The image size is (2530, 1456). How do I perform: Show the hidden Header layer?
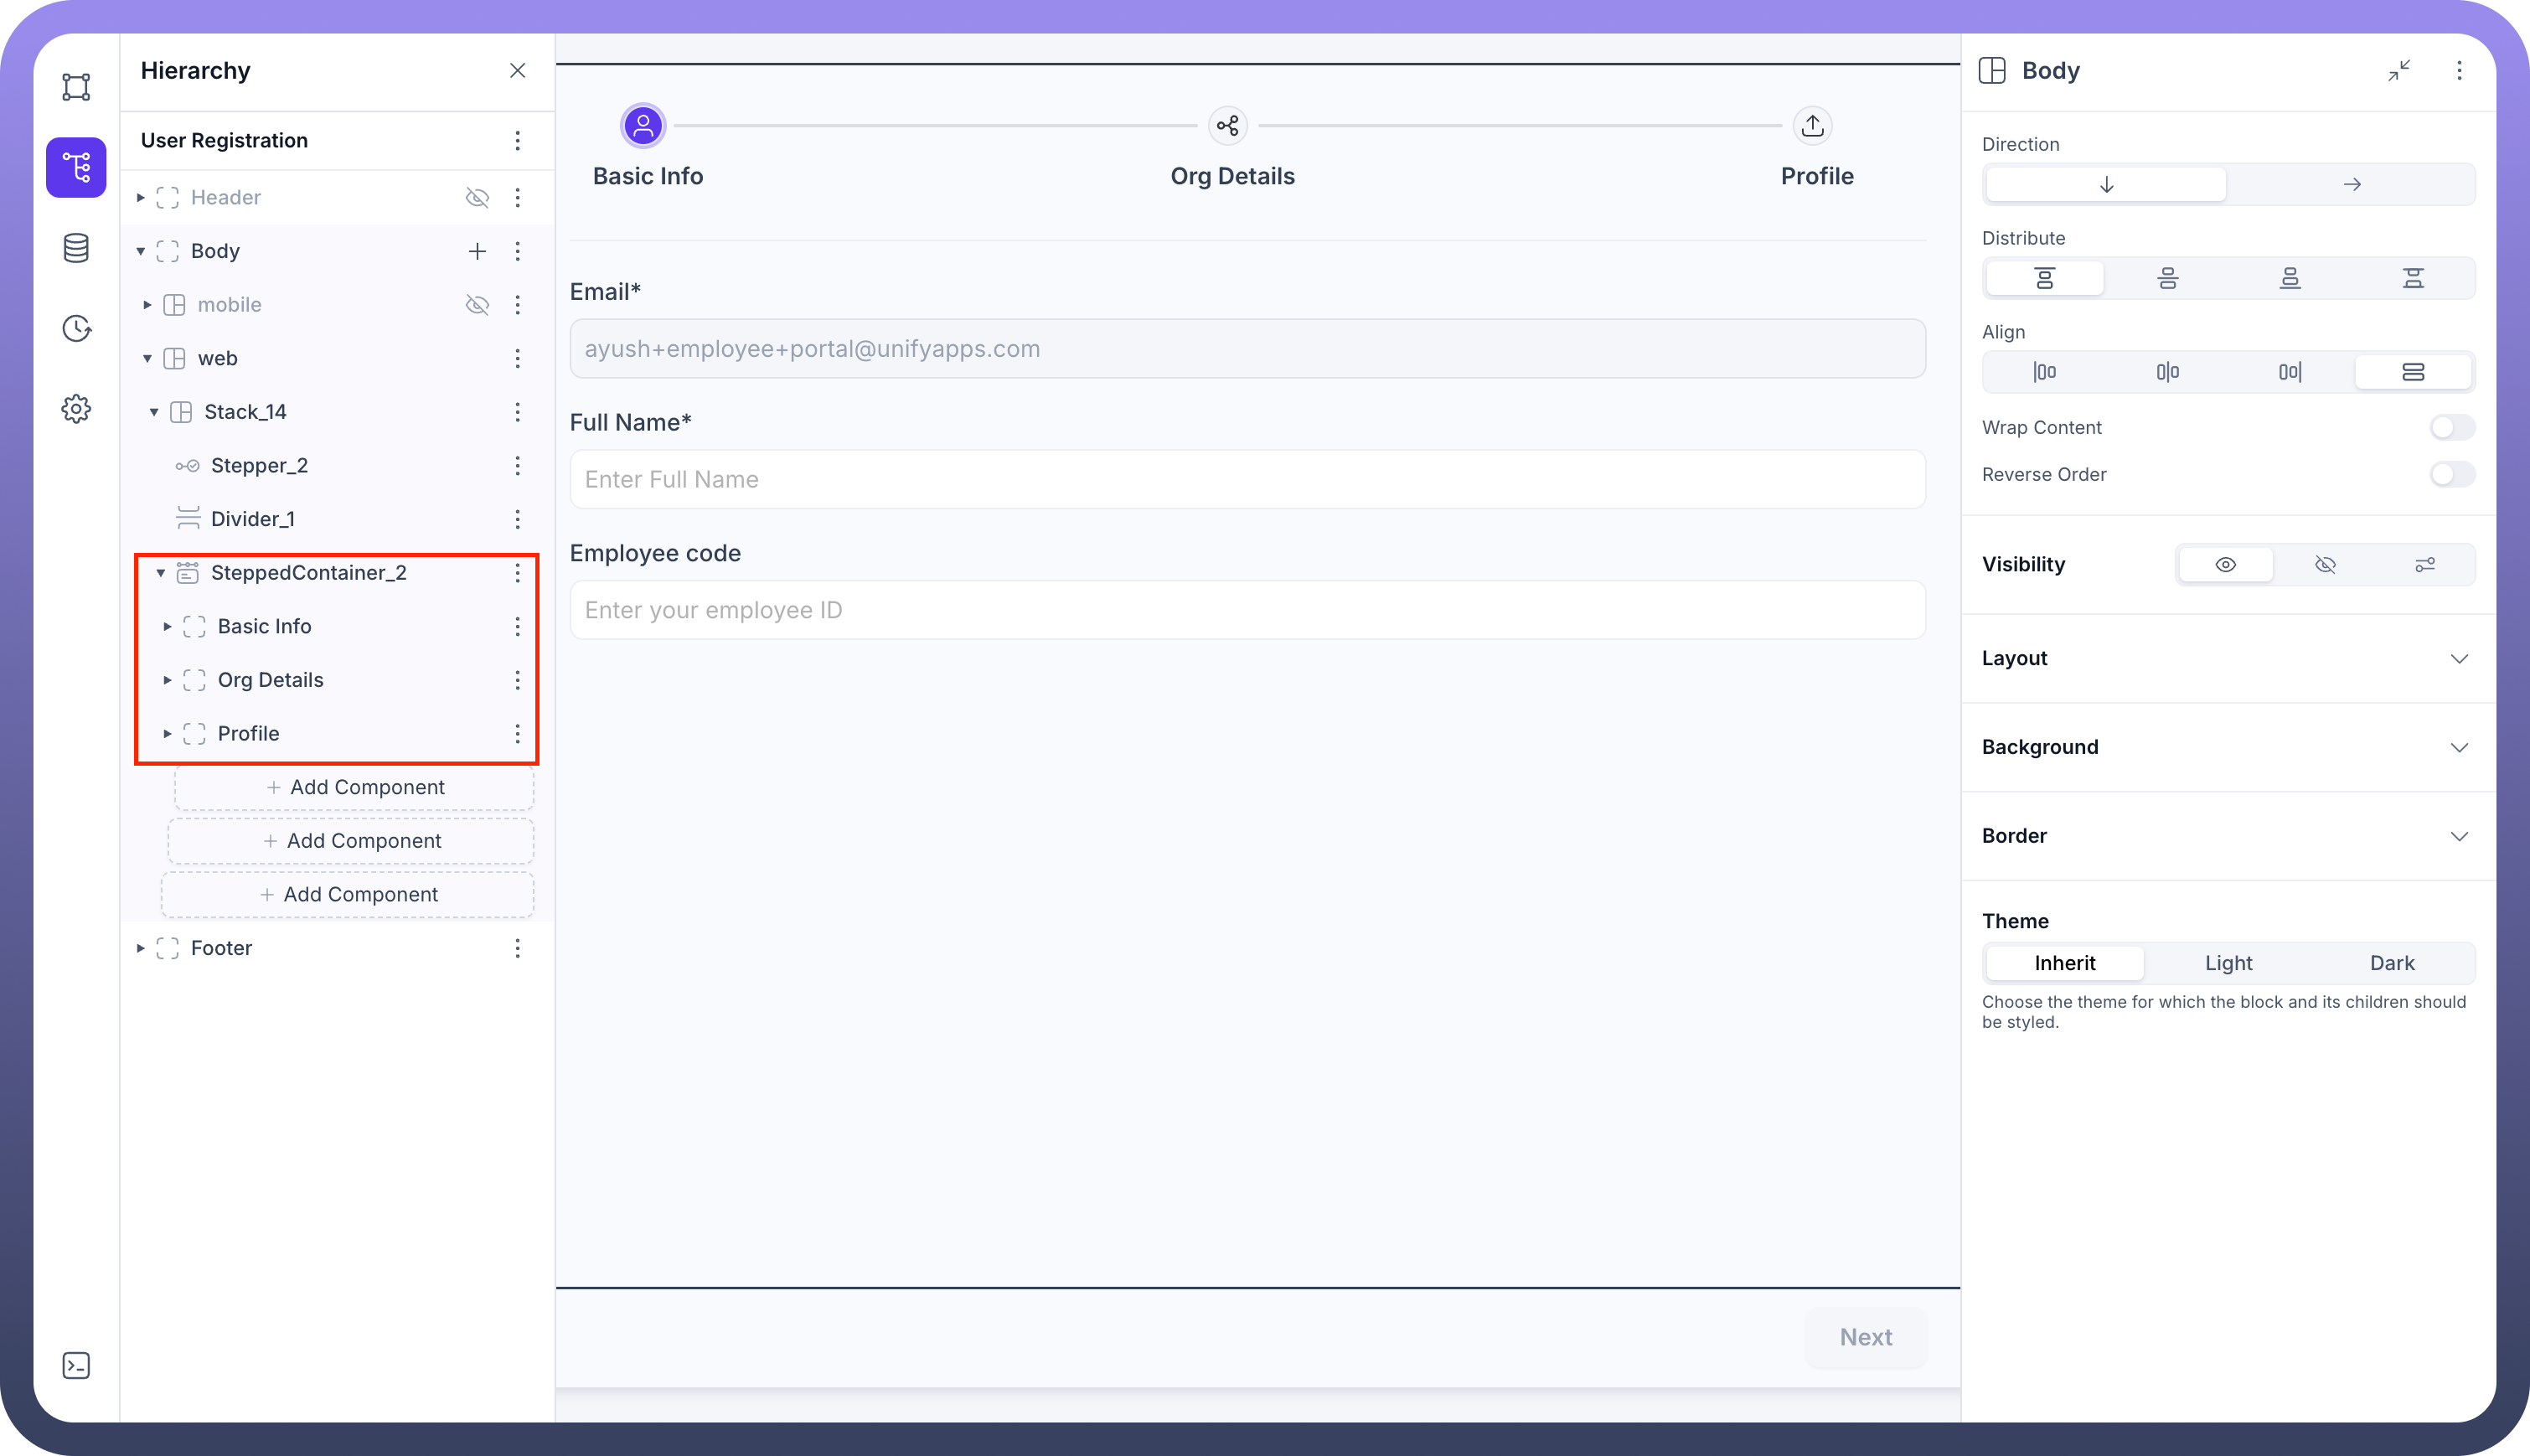pyautogui.click(x=477, y=198)
